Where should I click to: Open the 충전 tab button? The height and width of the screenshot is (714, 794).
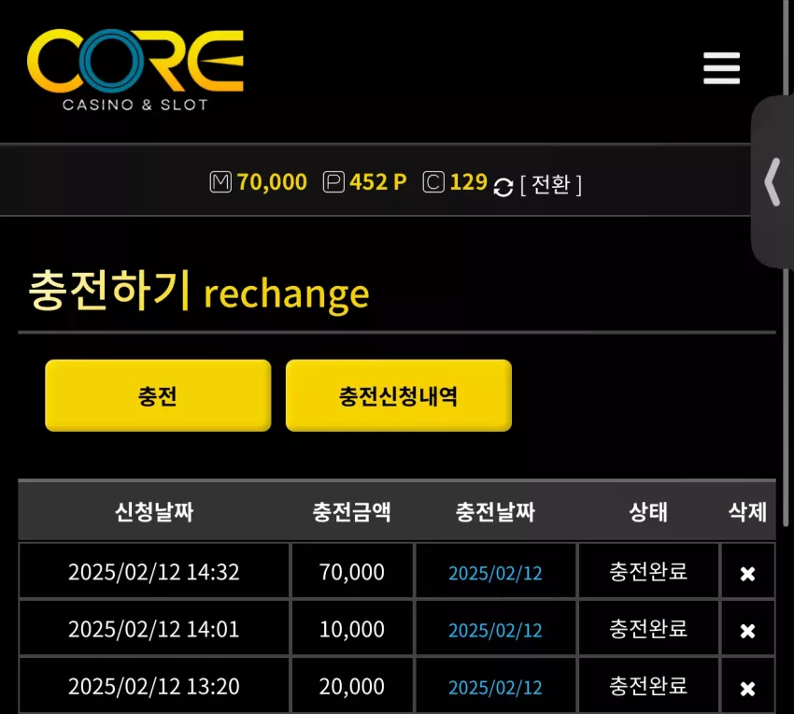pyautogui.click(x=158, y=395)
